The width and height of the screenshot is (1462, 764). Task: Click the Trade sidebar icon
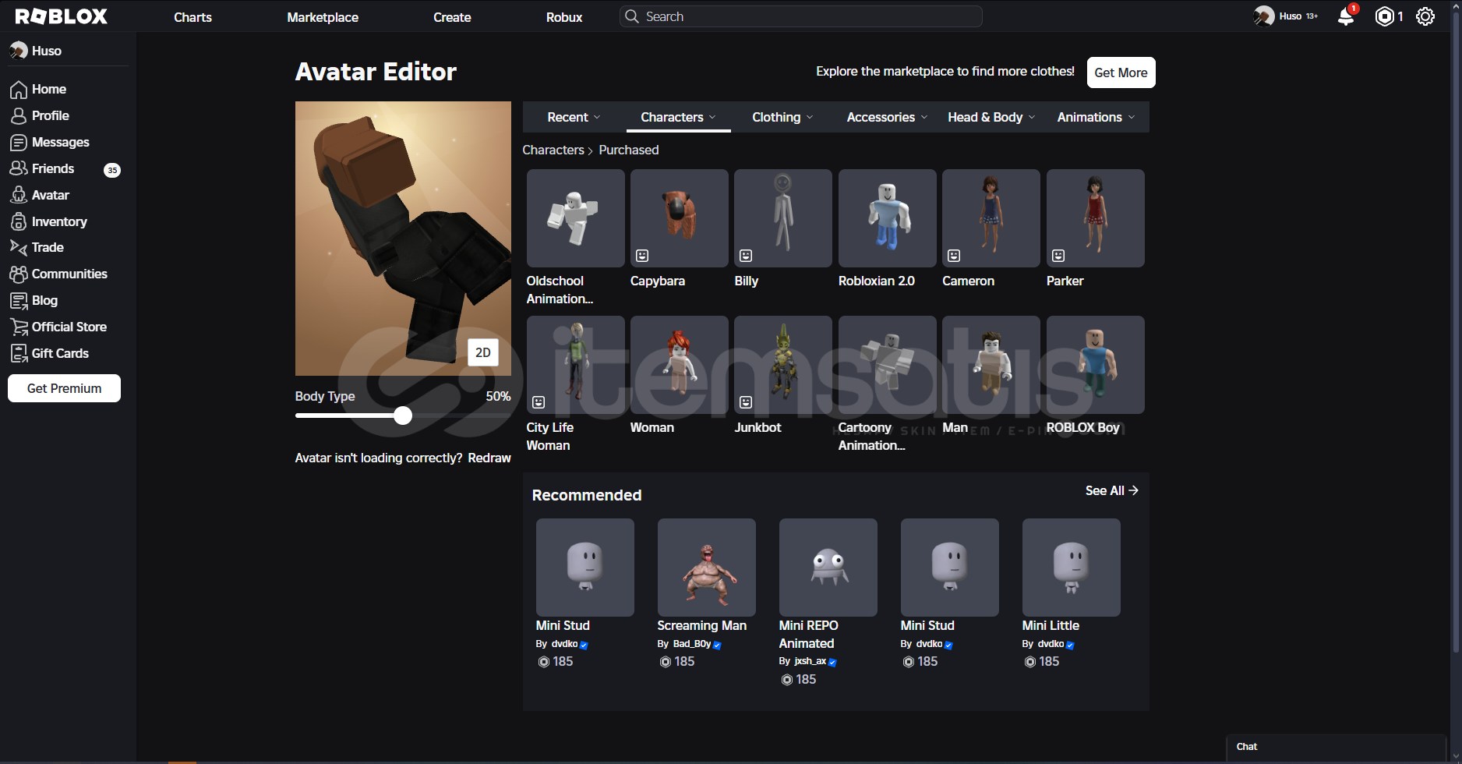(x=19, y=247)
